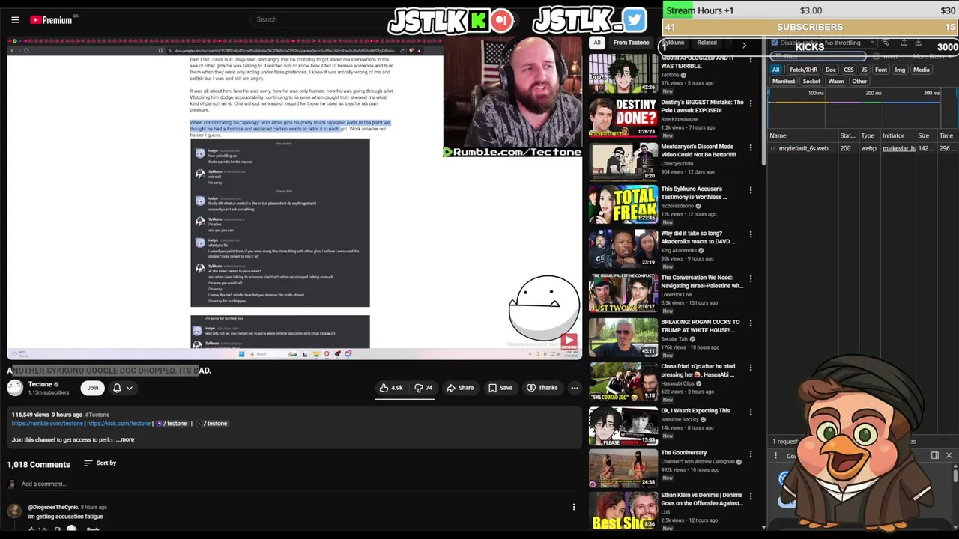Expand description with '...more'
This screenshot has height=539, width=959.
coord(125,439)
